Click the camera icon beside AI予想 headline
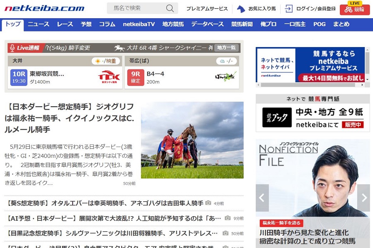Screen dimensions: 373x248 click(228, 218)
